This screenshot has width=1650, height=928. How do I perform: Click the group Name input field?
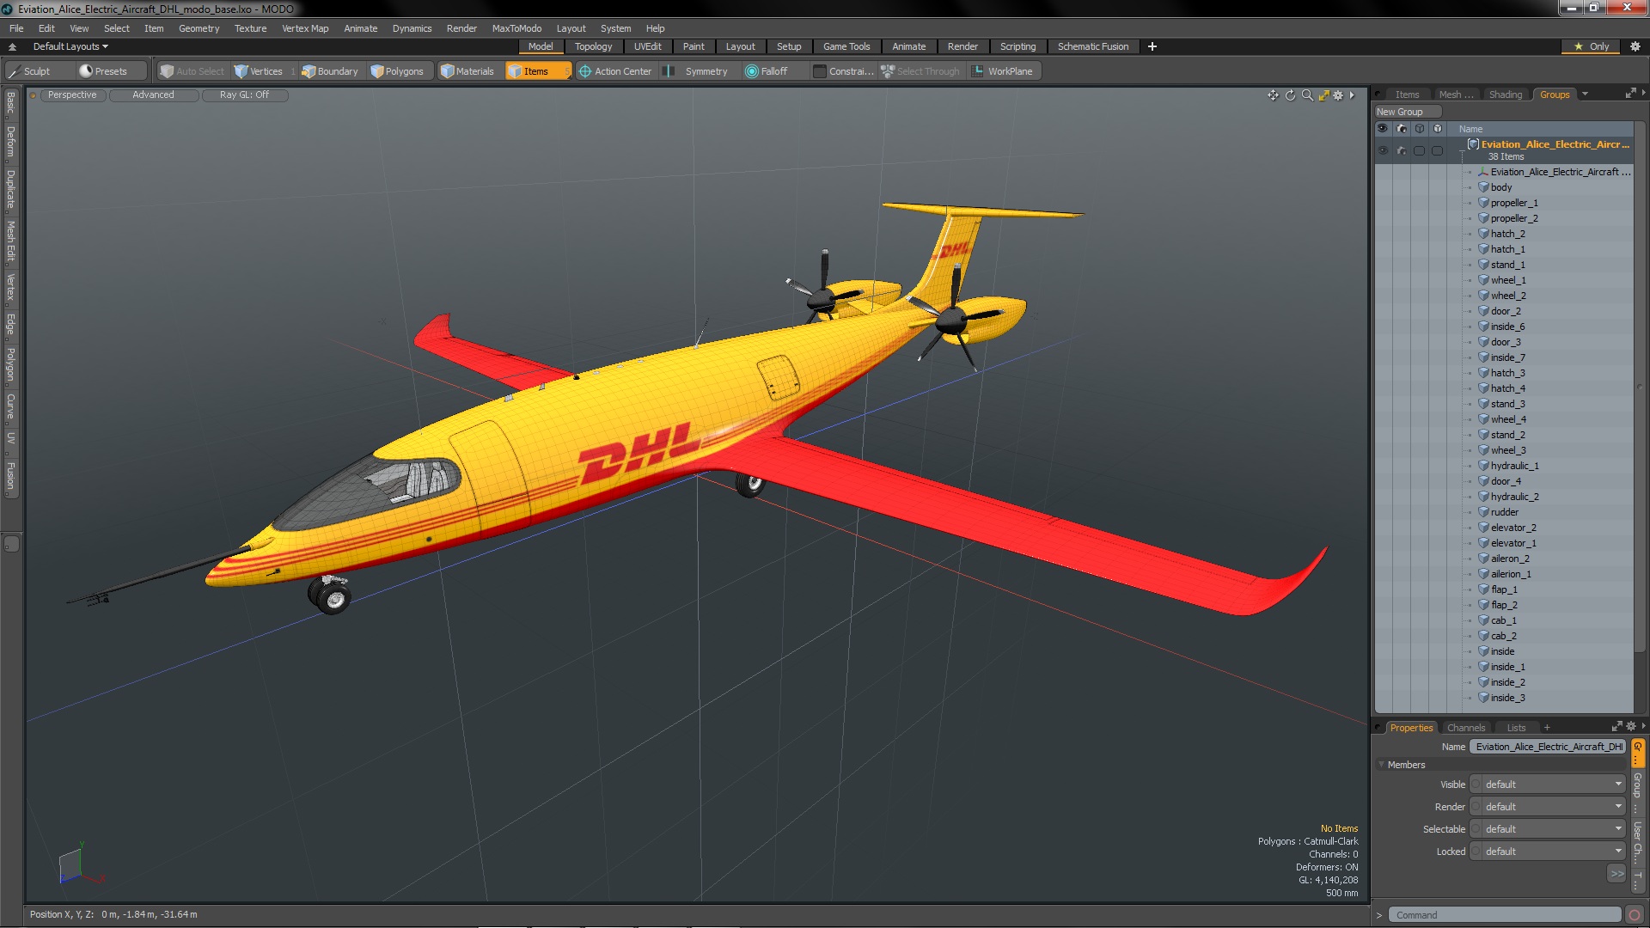point(1548,747)
